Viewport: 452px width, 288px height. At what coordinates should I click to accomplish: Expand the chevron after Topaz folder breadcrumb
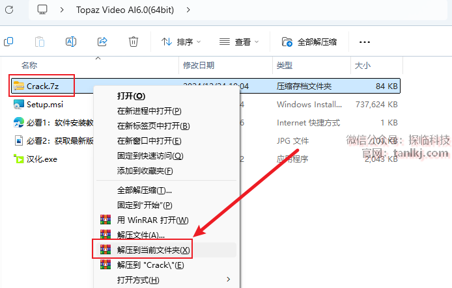pyautogui.click(x=188, y=10)
